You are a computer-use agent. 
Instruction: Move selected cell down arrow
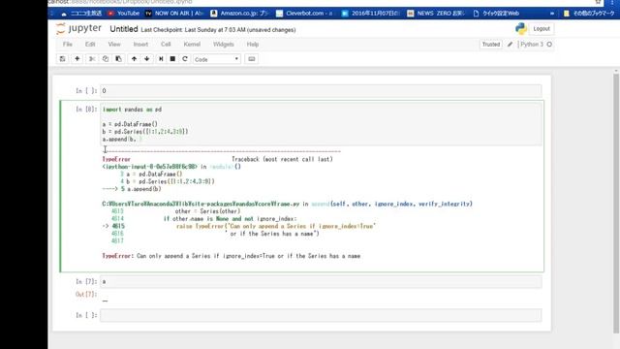click(146, 59)
